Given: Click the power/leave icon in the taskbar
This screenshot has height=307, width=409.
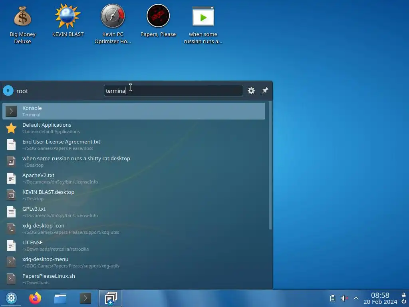Looking at the screenshot, I should [x=404, y=302].
